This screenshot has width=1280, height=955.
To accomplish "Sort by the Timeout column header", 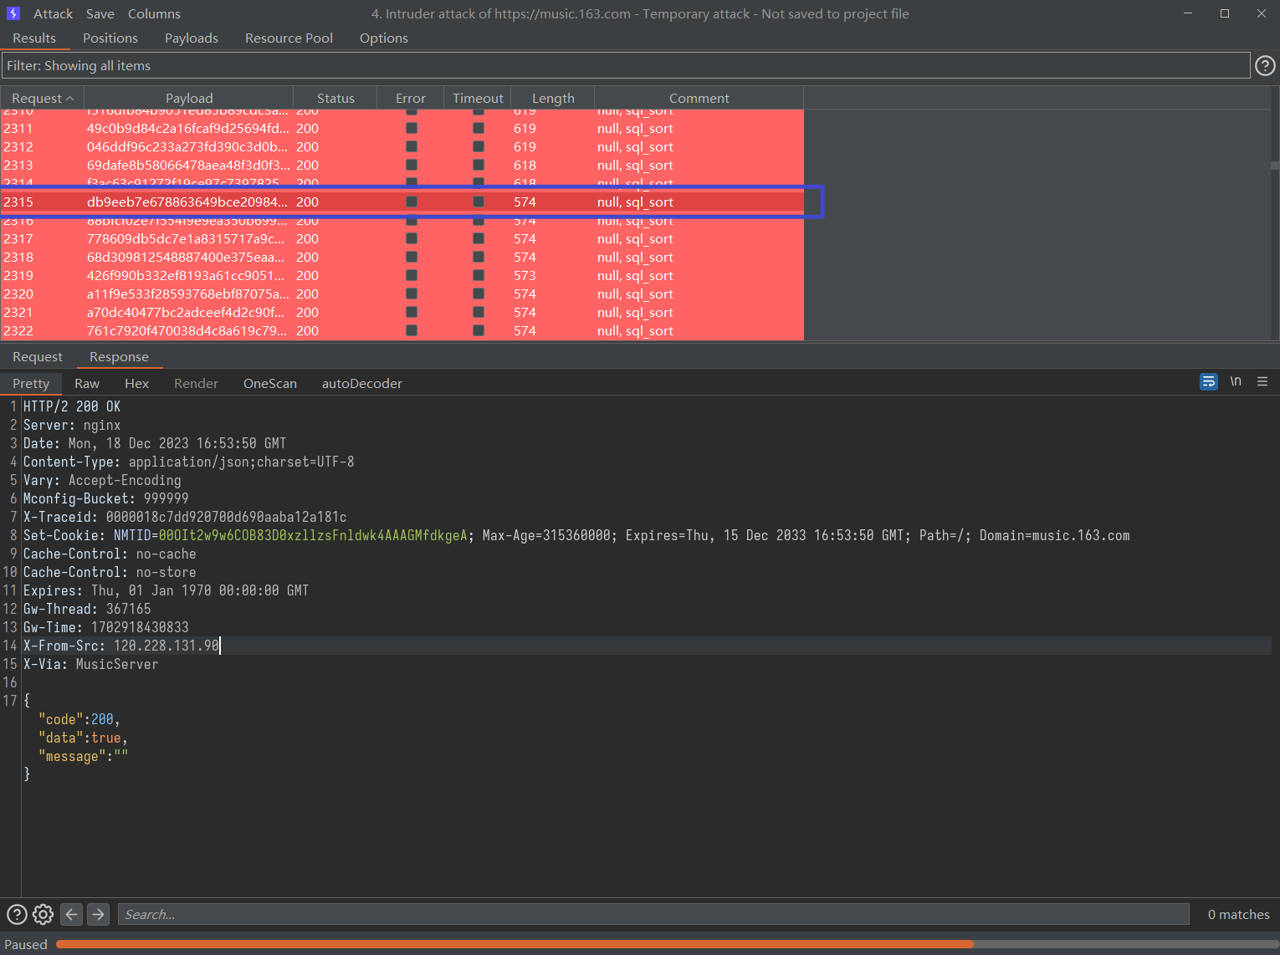I will tap(478, 98).
